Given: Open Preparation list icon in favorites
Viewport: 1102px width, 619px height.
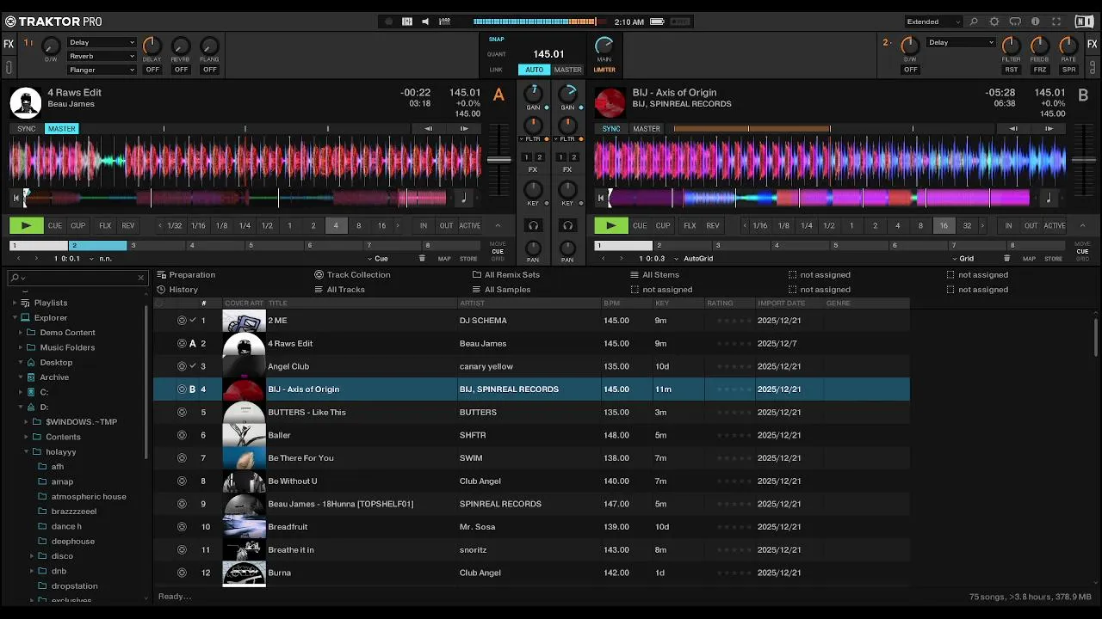Looking at the screenshot, I should 161,275.
